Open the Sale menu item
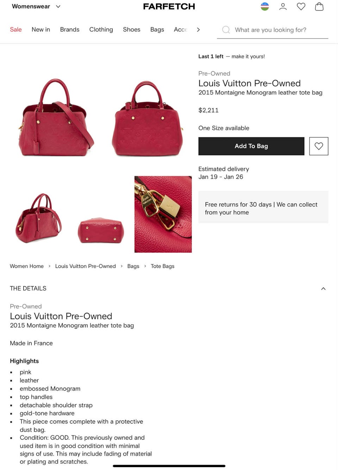This screenshot has height=470, width=338. pyautogui.click(x=16, y=30)
